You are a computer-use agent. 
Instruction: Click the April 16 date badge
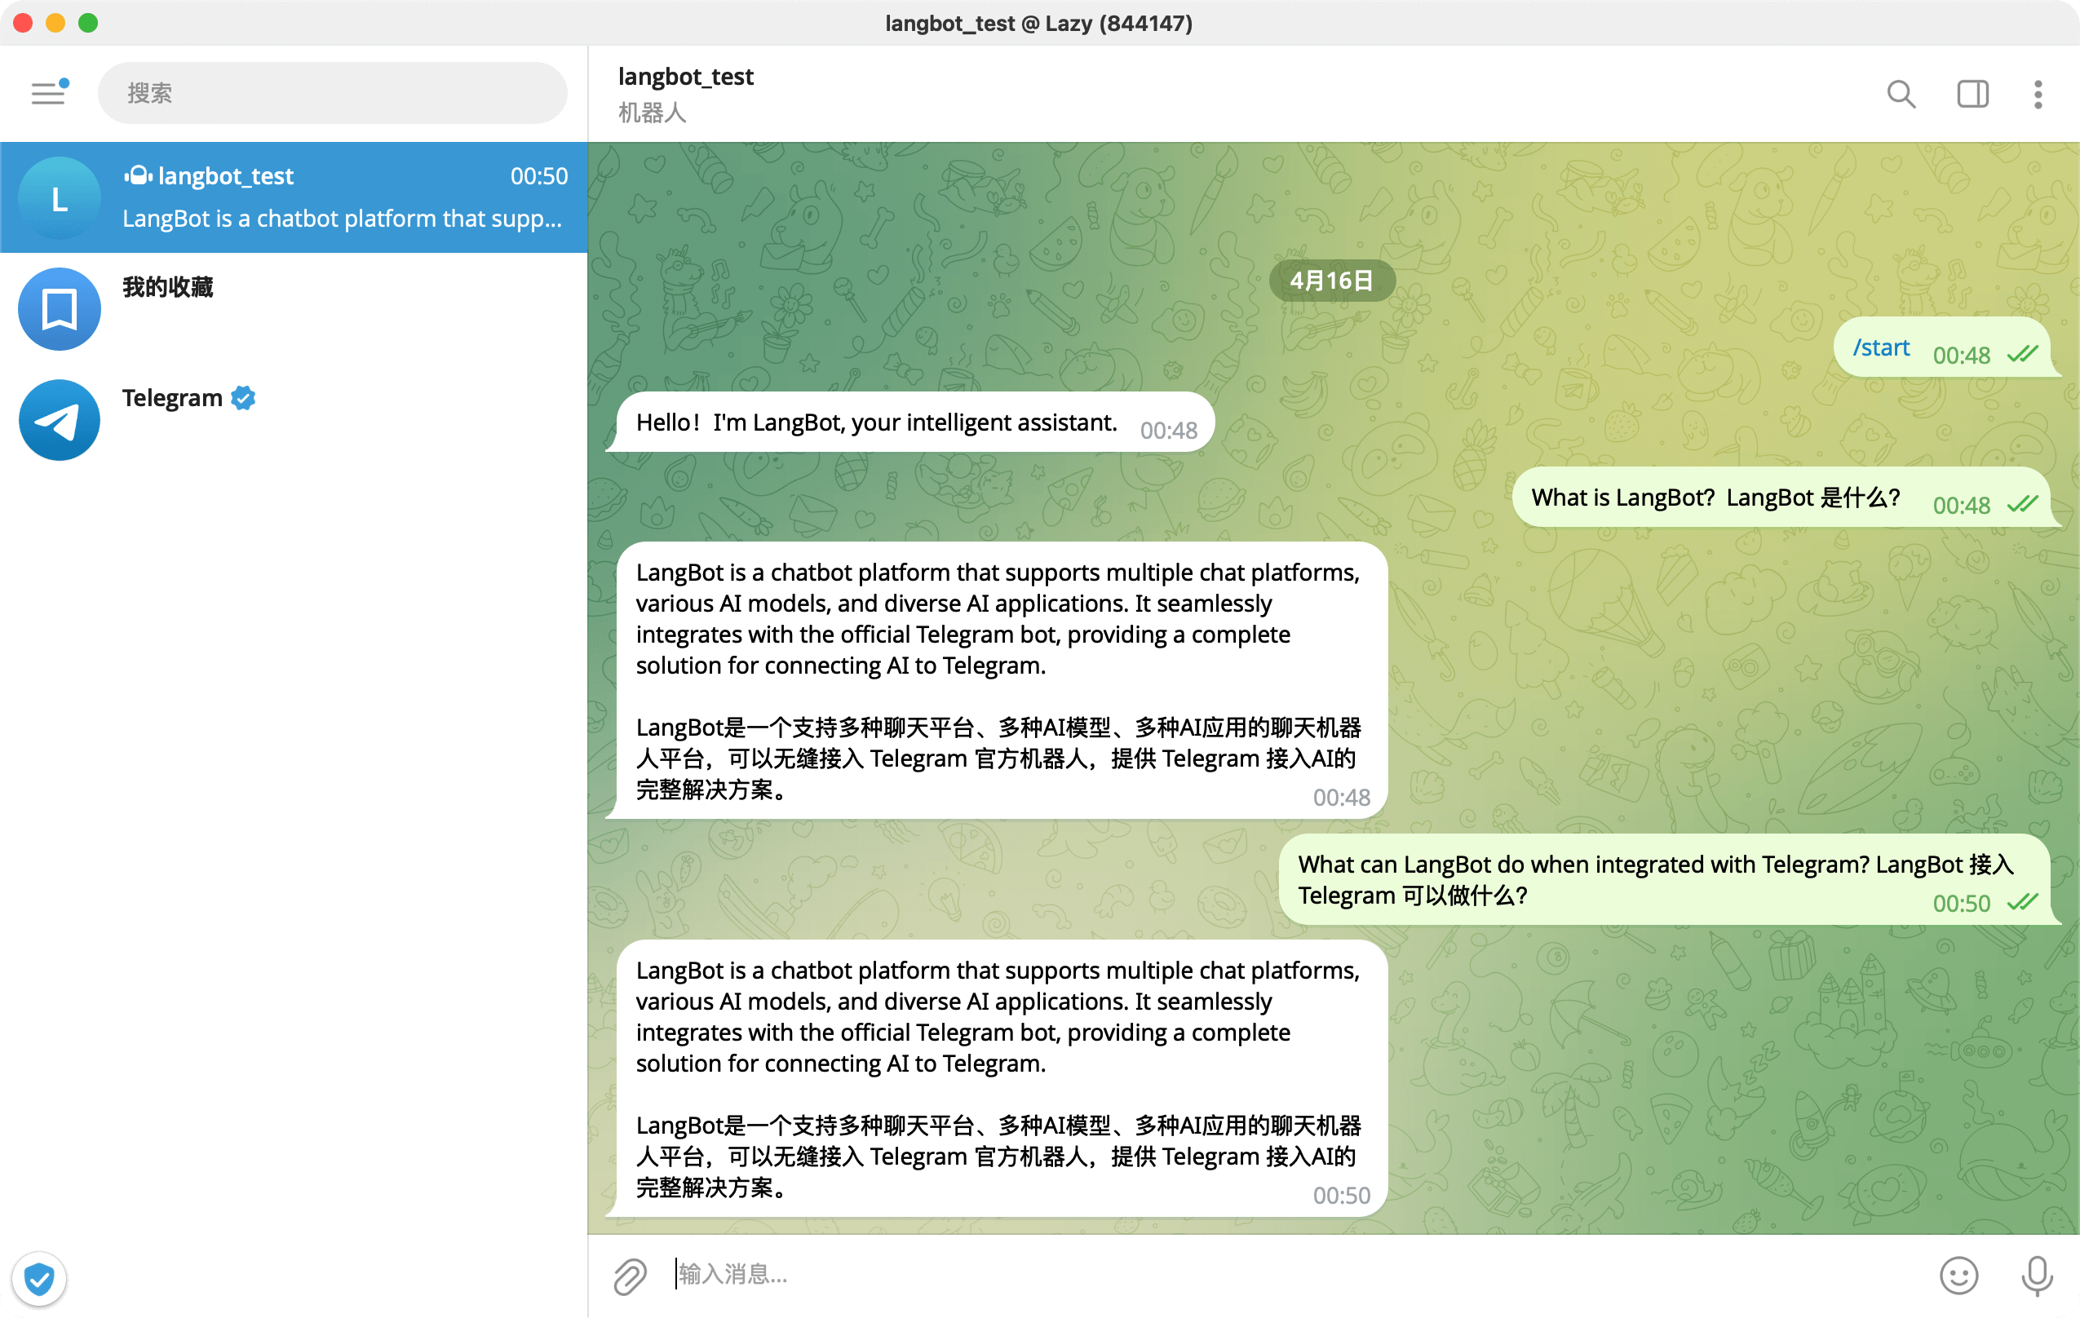[1331, 281]
